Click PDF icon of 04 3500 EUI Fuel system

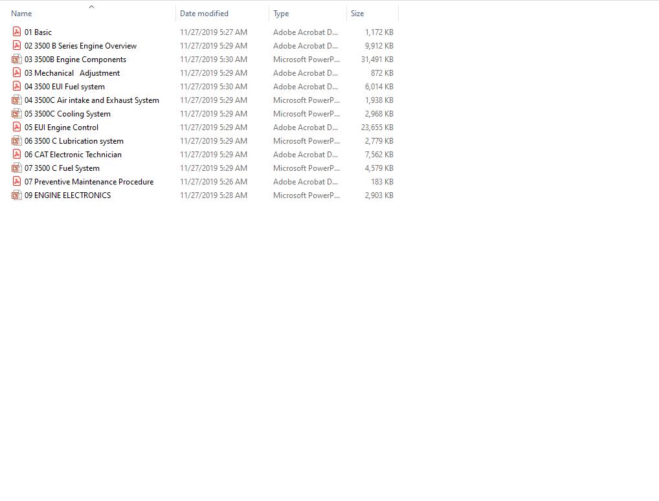point(16,86)
